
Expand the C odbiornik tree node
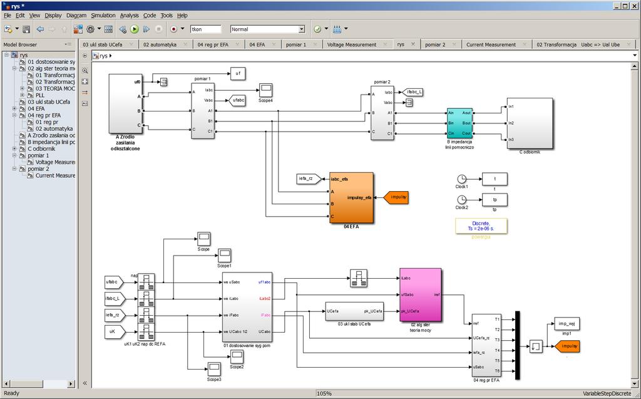15,148
